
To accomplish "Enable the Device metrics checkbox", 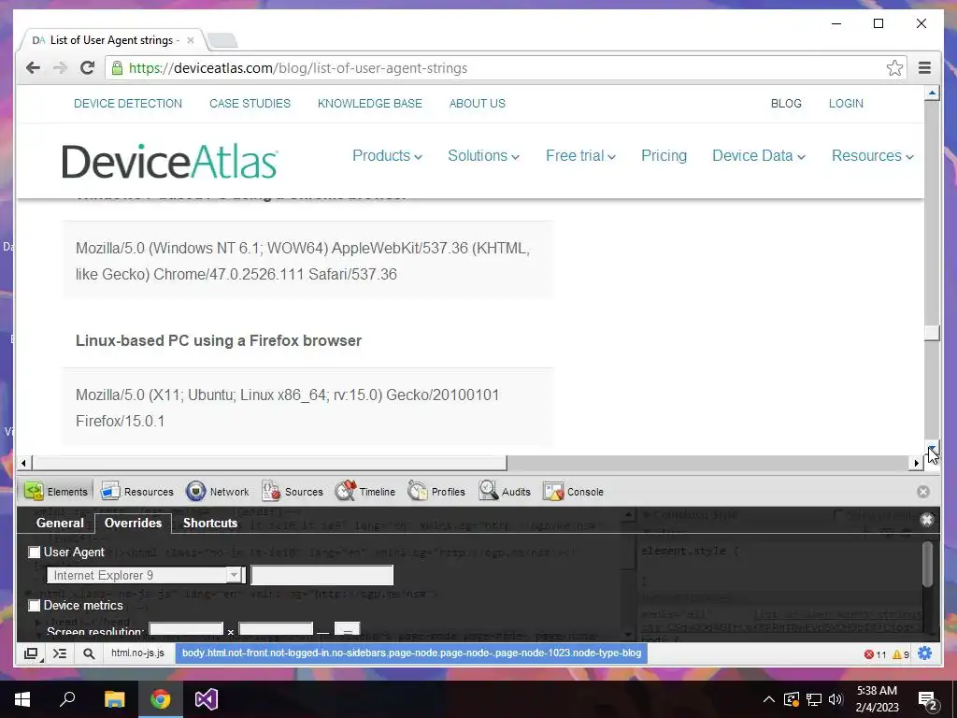I will coord(35,605).
